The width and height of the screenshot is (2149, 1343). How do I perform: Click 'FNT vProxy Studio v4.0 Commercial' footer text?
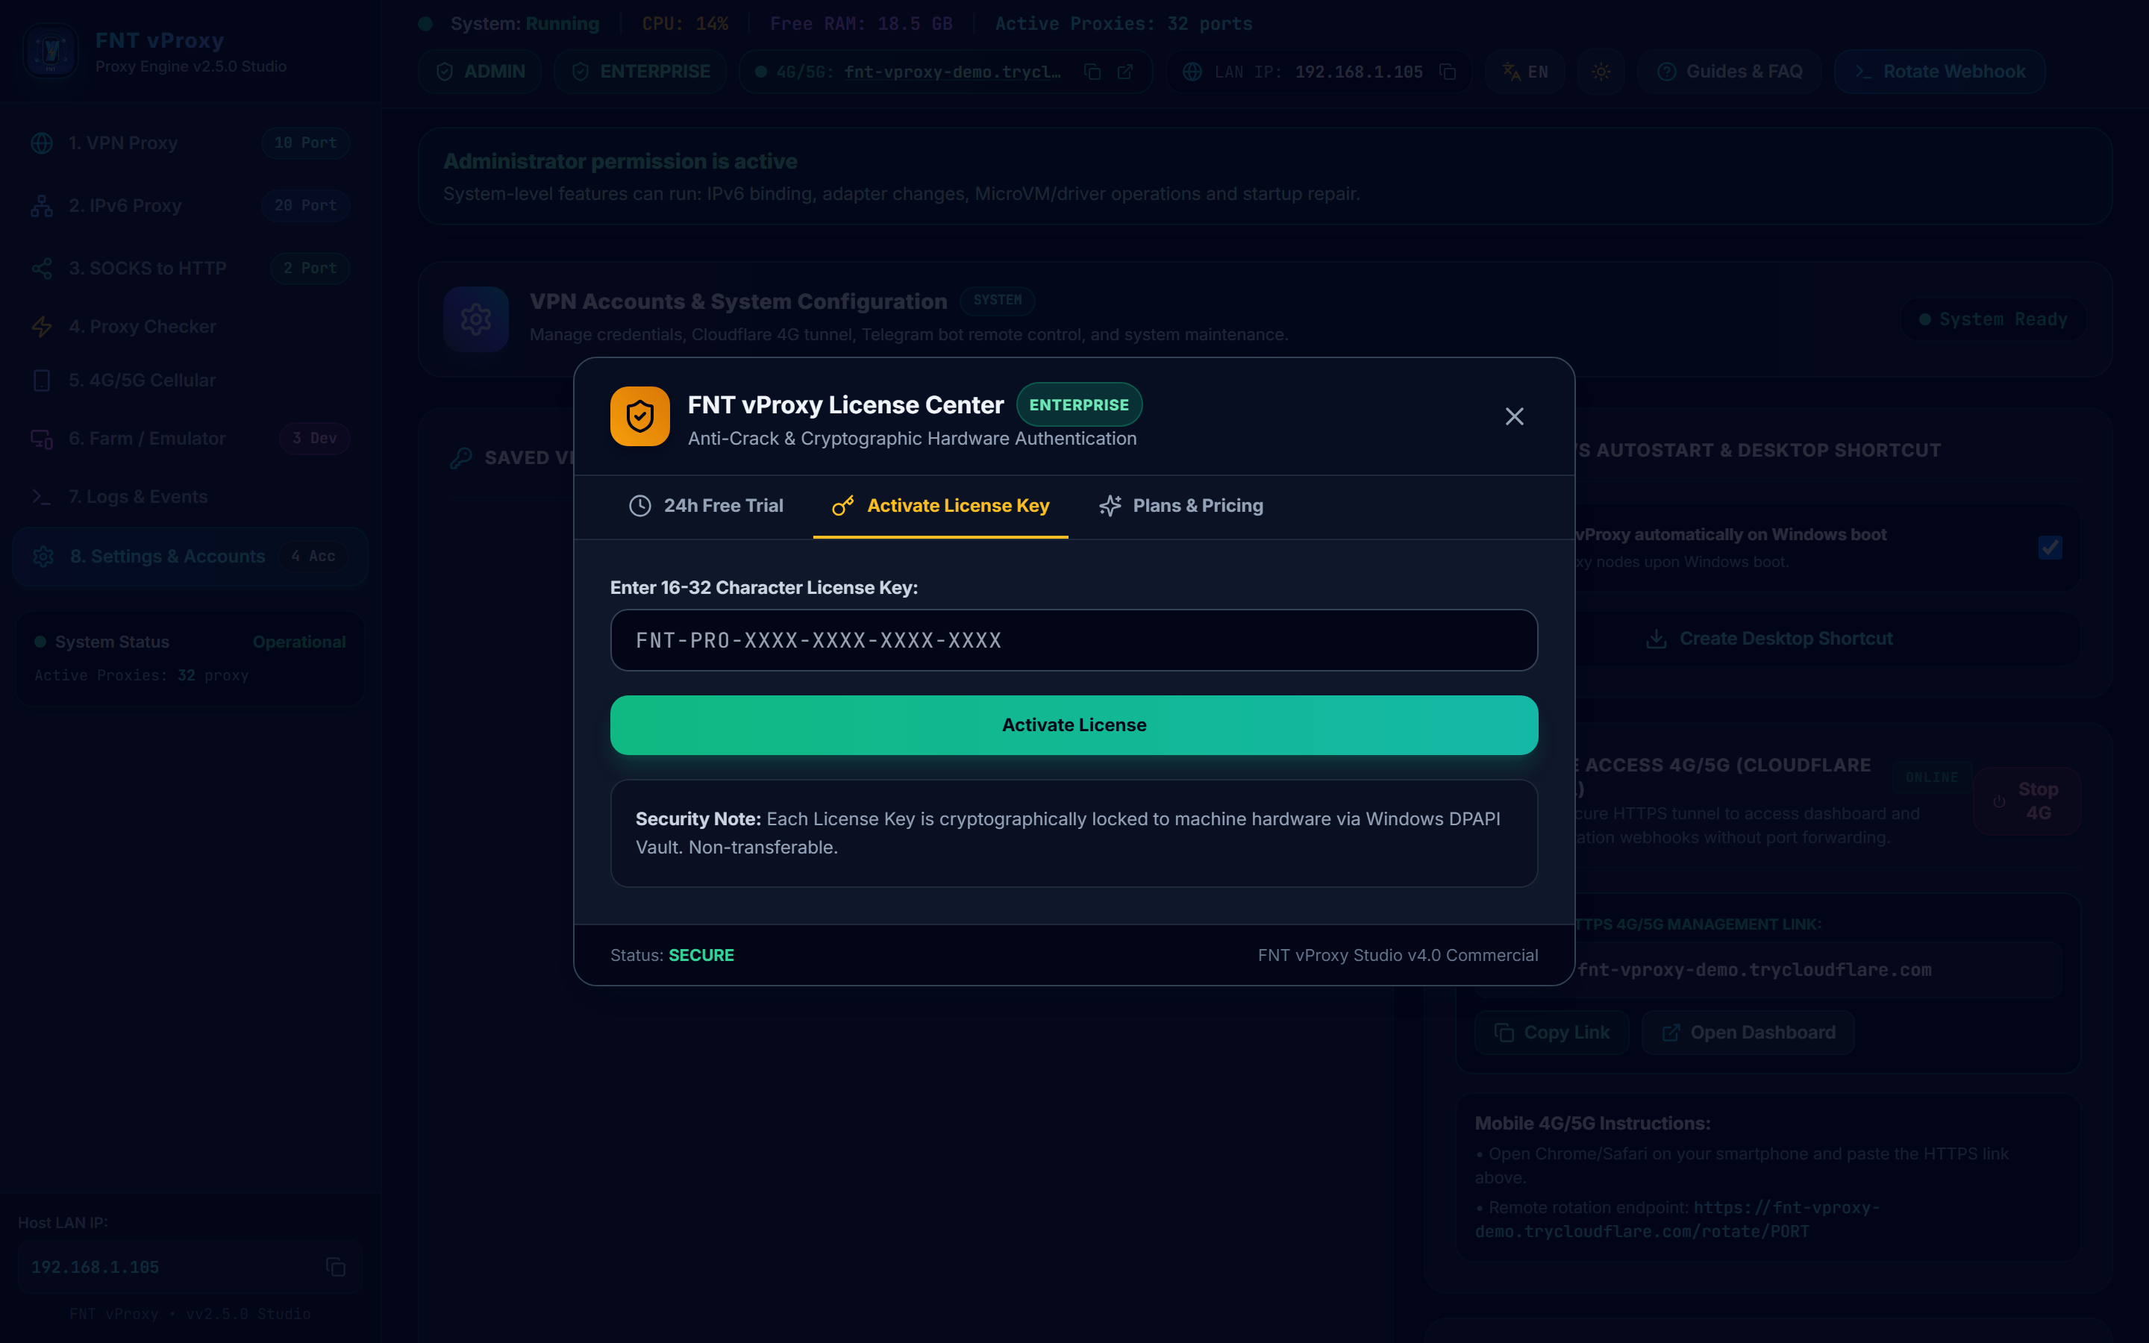[1398, 956]
